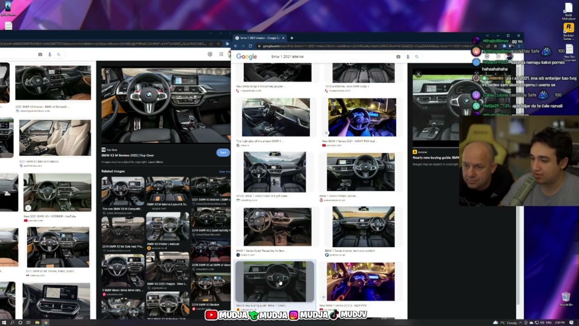Open 'BMW 1 Series Spied Revealing Its New' thumbnail
The width and height of the screenshot is (579, 326).
point(277,227)
